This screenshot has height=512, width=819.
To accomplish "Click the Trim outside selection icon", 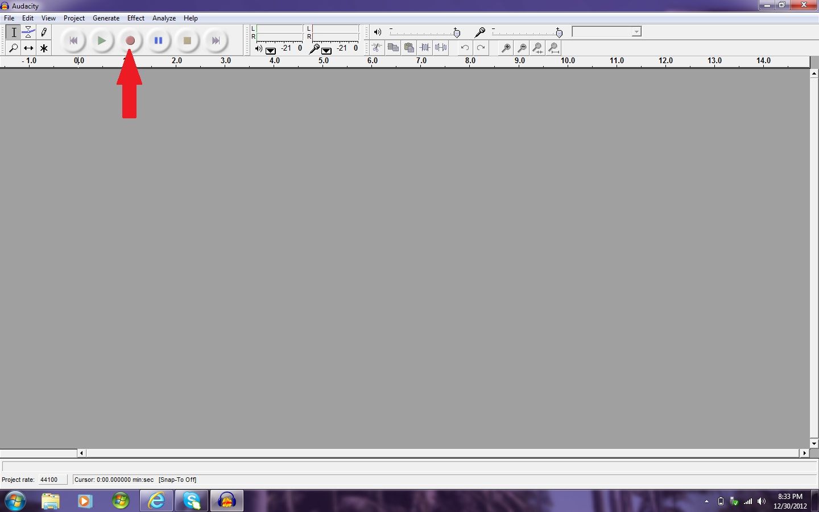I will pyautogui.click(x=425, y=48).
